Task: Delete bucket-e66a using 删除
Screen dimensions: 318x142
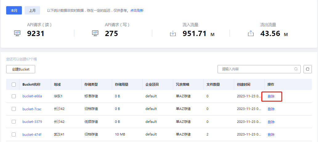Action: pyautogui.click(x=271, y=96)
